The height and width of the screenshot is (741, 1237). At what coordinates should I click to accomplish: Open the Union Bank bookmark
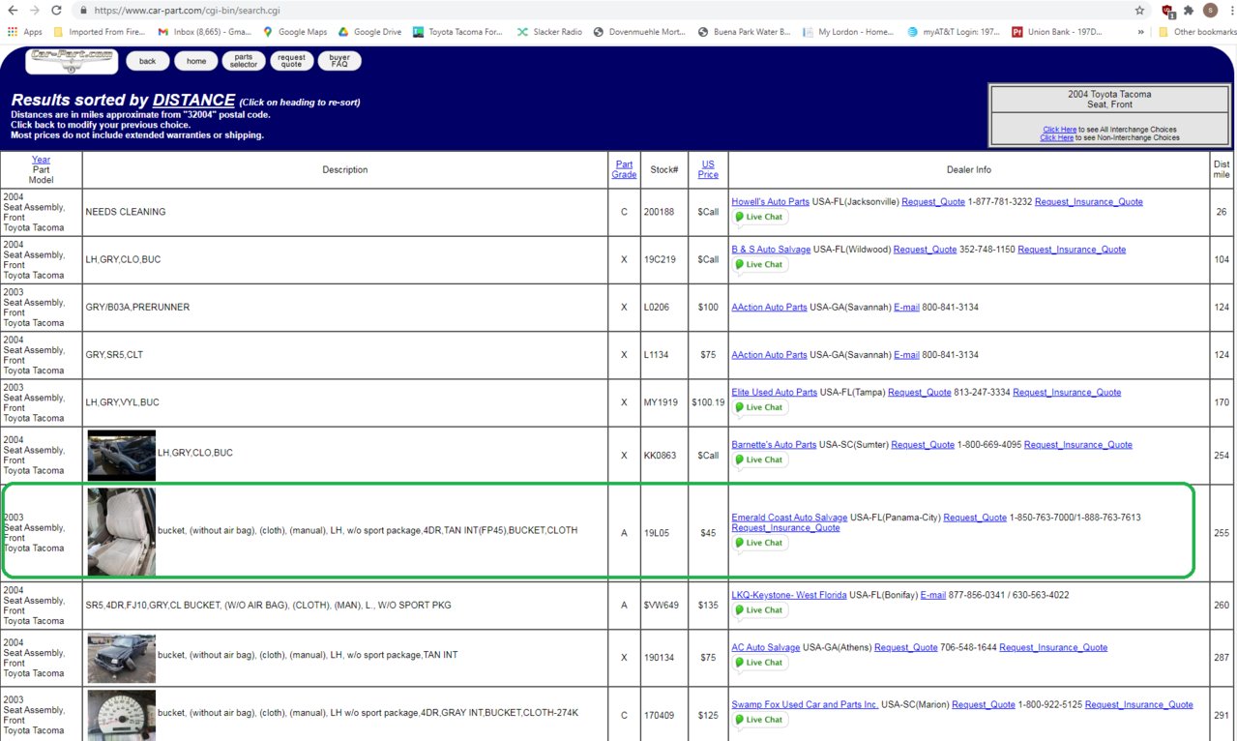tap(1057, 32)
